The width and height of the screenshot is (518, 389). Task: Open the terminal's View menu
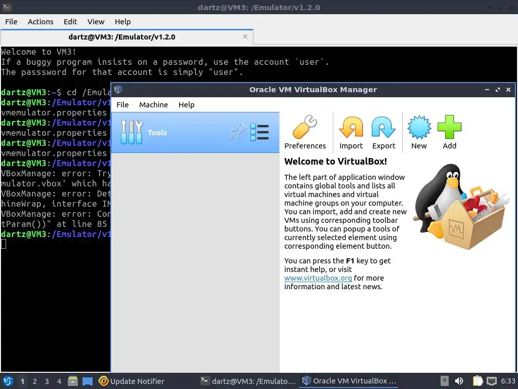[96, 22]
